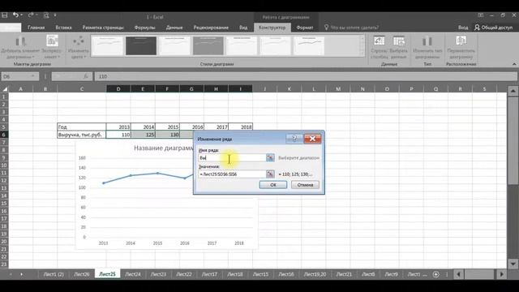Click the help button in Изменение ряда dialog
This screenshot has height=292, width=519.
tap(294, 139)
